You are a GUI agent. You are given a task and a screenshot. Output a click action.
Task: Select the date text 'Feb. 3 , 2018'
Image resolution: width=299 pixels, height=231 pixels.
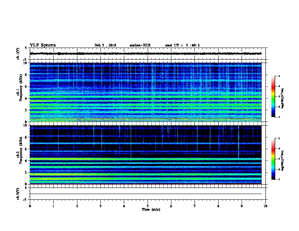[x=105, y=45]
